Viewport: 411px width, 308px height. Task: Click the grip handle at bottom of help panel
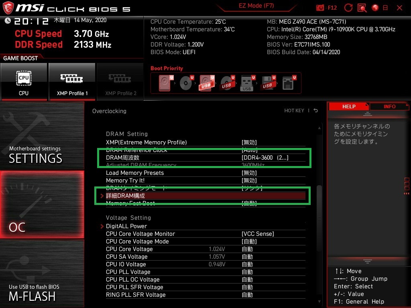pos(367,261)
